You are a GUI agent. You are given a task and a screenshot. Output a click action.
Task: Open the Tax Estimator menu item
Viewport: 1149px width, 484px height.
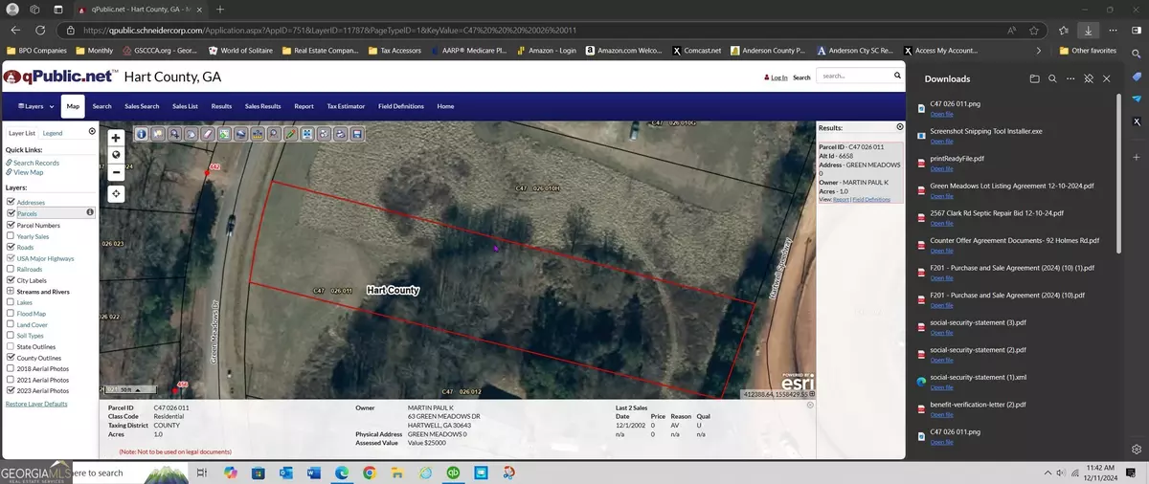(x=346, y=106)
